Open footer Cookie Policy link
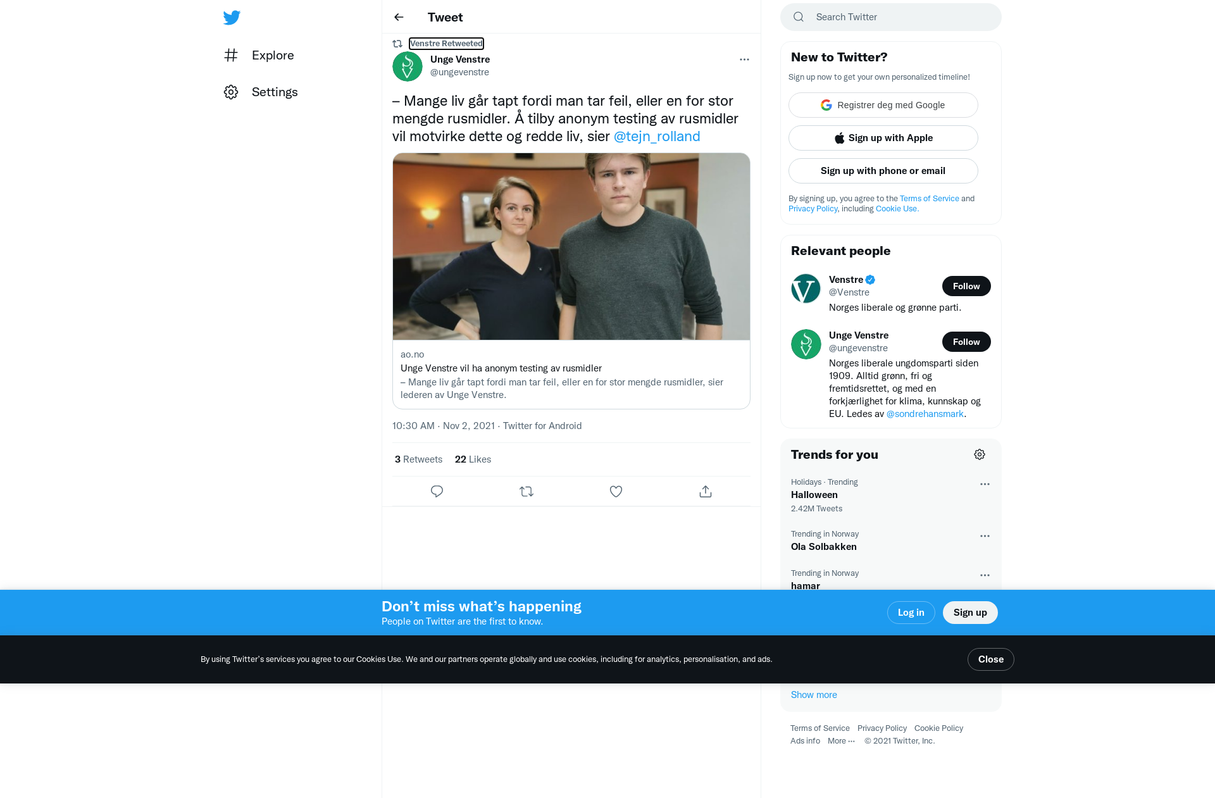This screenshot has width=1215, height=798. tap(939, 728)
